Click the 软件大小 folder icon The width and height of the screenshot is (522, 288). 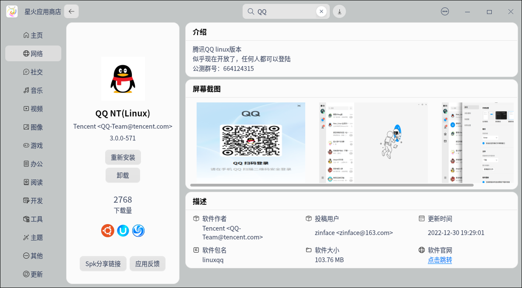(x=309, y=250)
